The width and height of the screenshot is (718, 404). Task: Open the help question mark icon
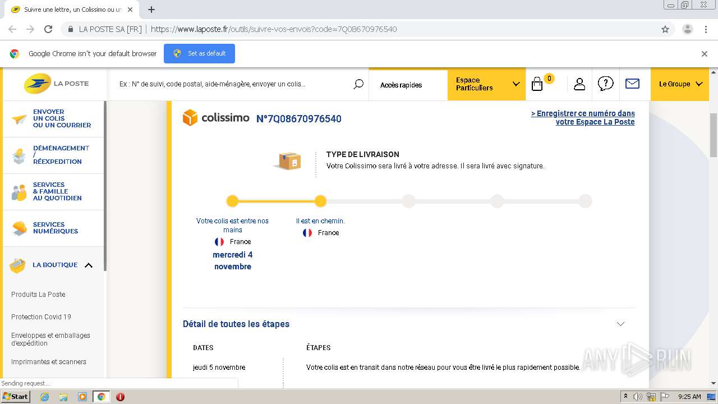tap(606, 84)
